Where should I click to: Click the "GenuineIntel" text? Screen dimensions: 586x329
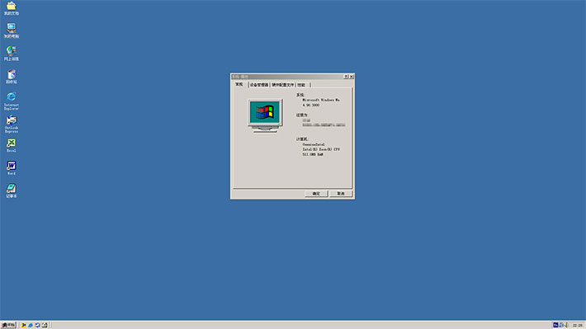tap(314, 144)
